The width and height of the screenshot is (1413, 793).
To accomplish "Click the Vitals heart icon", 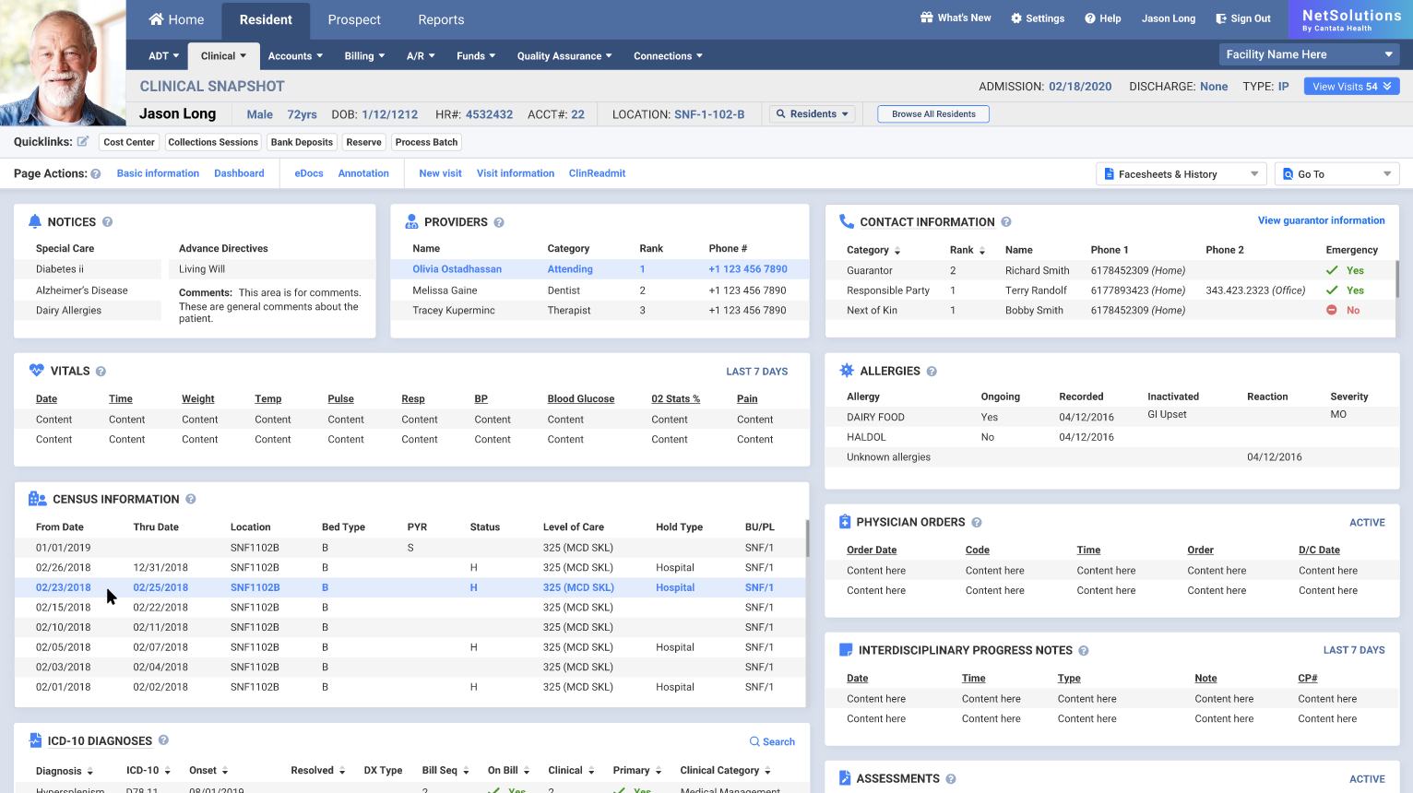I will tap(36, 370).
